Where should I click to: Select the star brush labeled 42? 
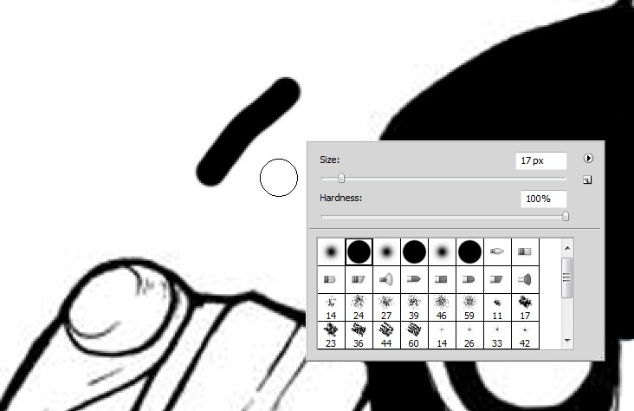(x=525, y=335)
